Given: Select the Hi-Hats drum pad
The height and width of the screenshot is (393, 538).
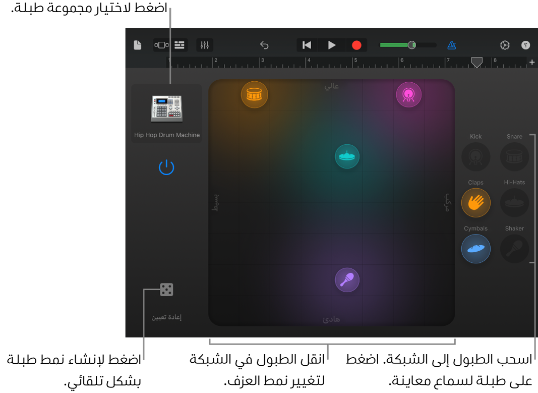Looking at the screenshot, I should point(514,203).
